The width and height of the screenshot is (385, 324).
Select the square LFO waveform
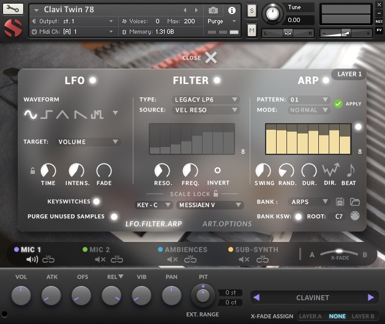pos(47,114)
